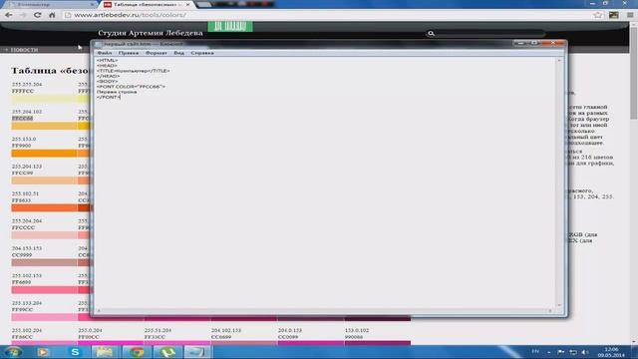Screen dimensions: 638x359
Task: Click Notepad horizontal scrollbar left arrow
Action: (x=99, y=310)
